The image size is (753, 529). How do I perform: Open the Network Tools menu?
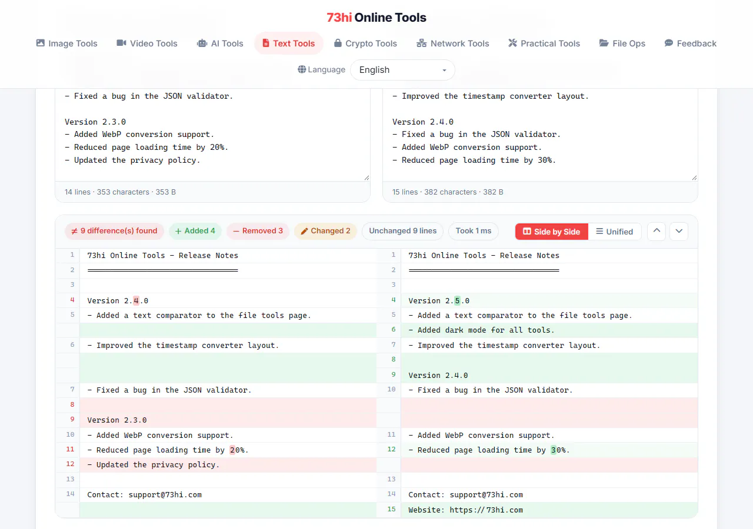pyautogui.click(x=453, y=43)
